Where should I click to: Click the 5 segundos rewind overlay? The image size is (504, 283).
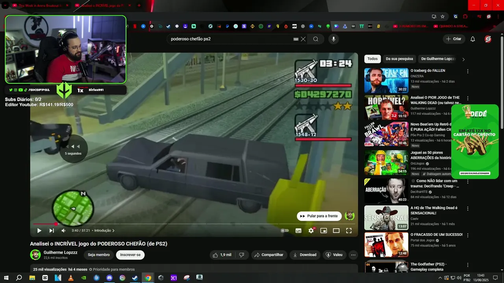(x=73, y=149)
